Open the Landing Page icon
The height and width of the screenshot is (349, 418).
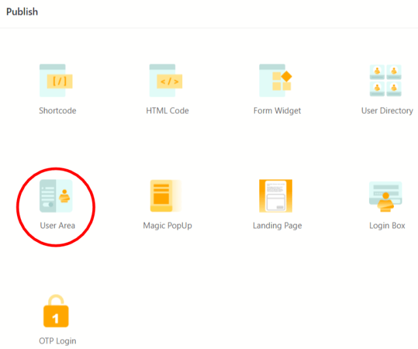(276, 196)
